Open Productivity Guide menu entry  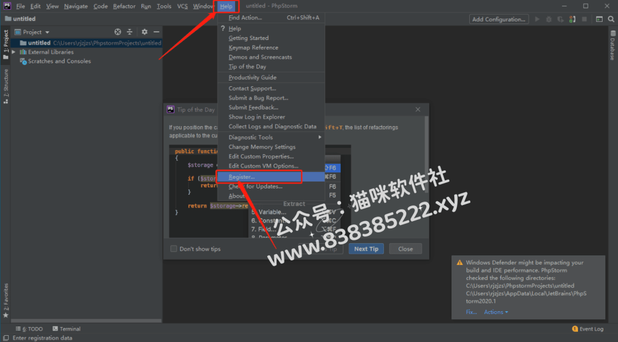pos(271,78)
